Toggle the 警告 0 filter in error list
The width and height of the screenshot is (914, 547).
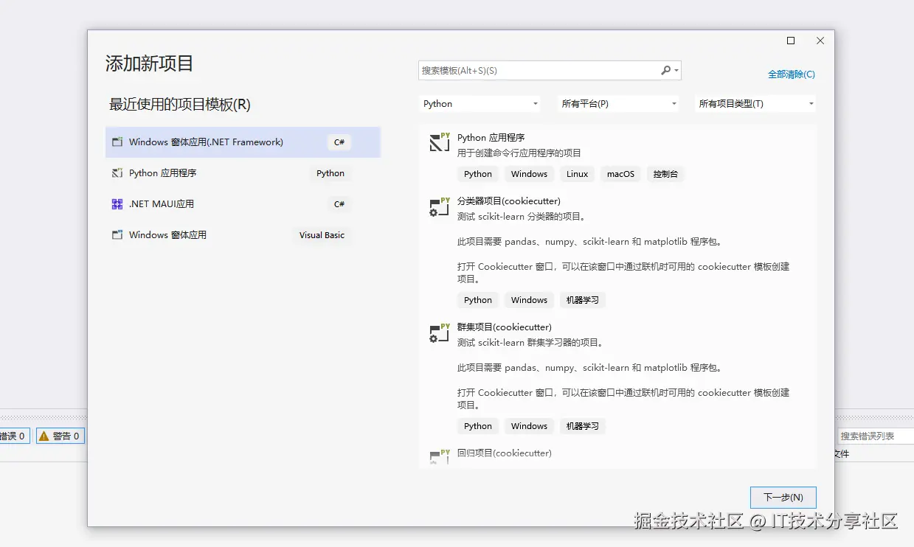coord(60,436)
